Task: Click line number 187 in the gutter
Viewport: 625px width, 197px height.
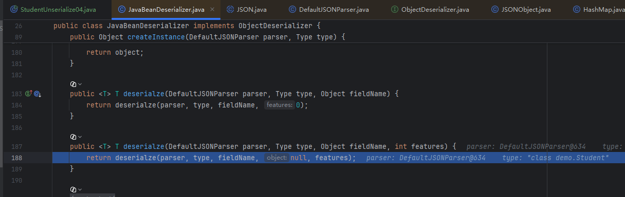Action: pyautogui.click(x=16, y=147)
